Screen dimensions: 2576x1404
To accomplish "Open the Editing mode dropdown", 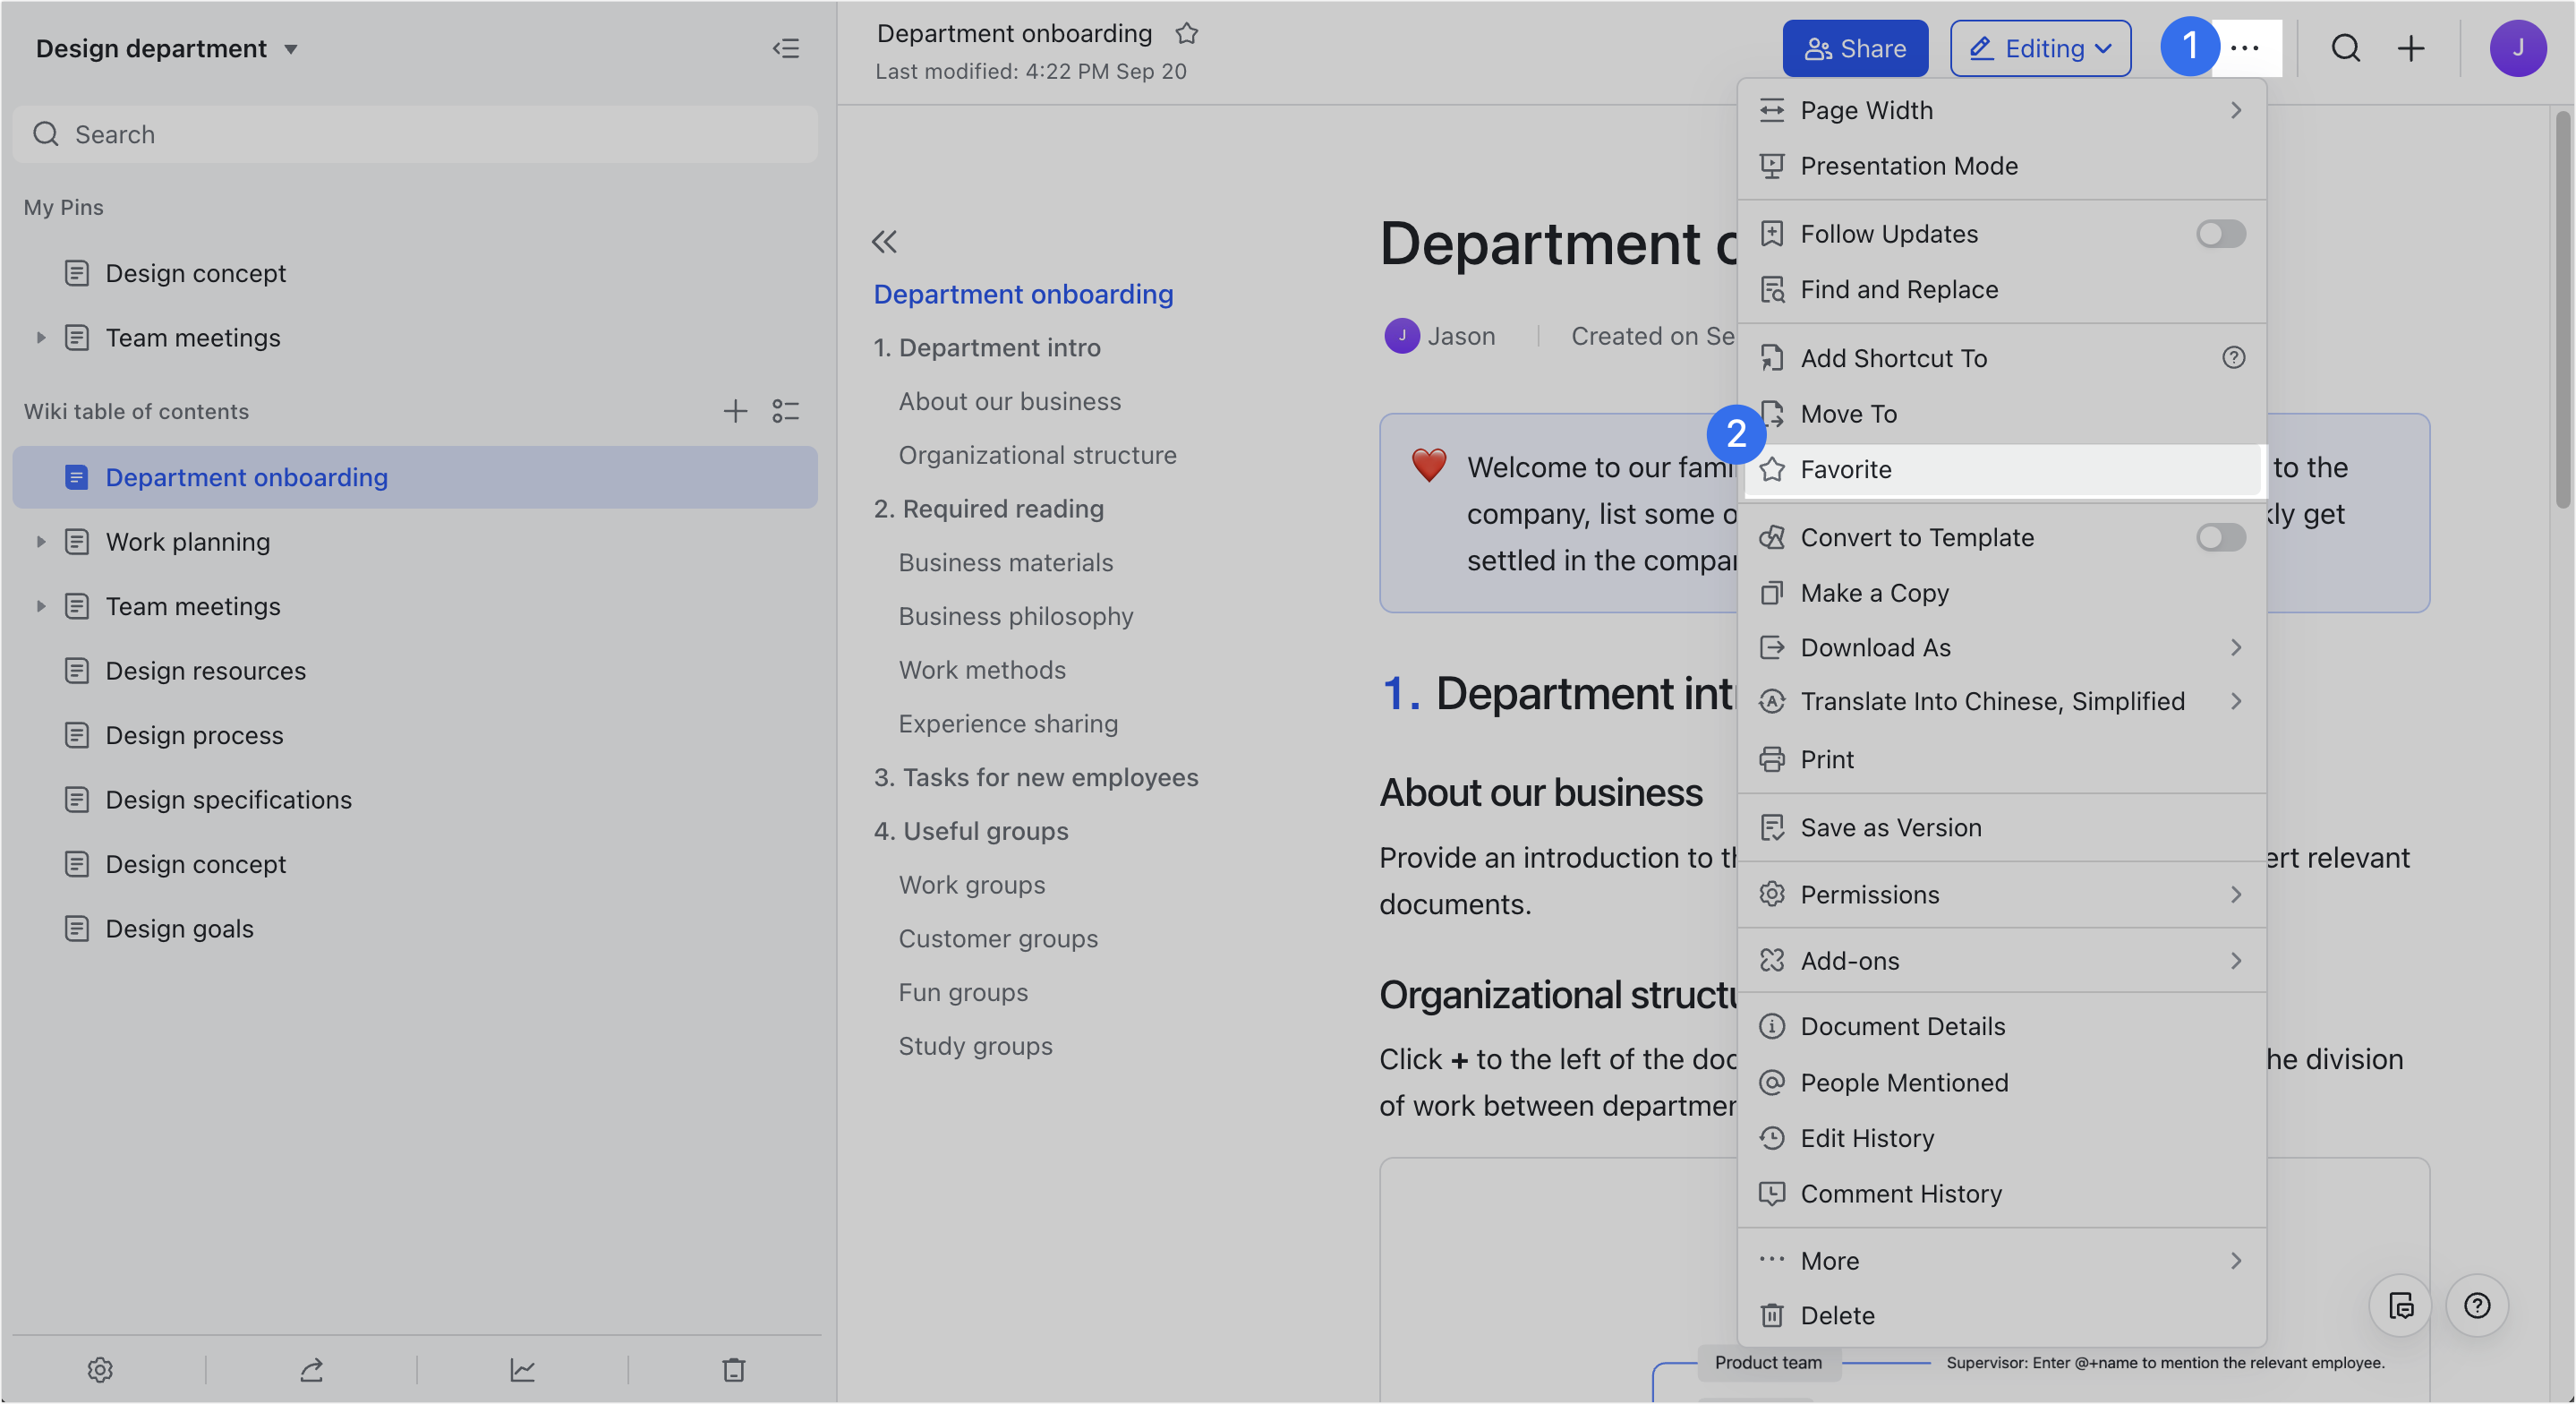I will coord(2040,48).
